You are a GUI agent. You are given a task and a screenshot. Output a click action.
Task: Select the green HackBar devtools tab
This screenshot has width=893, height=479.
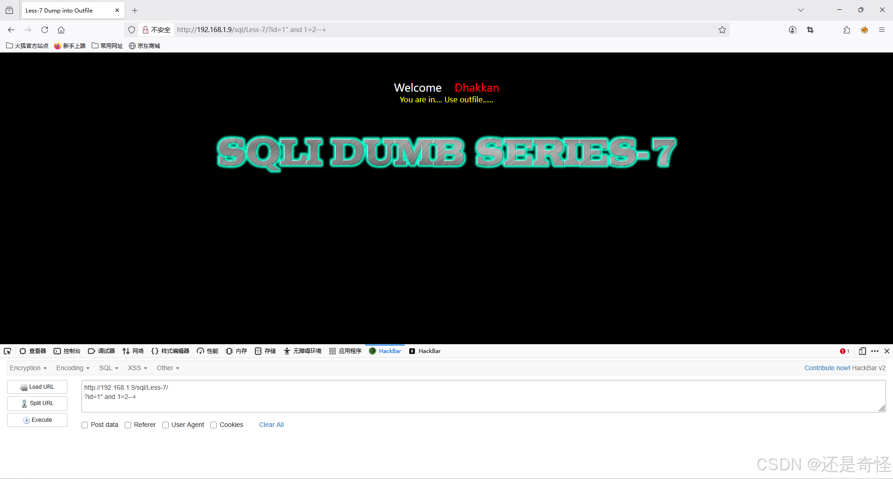pos(385,351)
